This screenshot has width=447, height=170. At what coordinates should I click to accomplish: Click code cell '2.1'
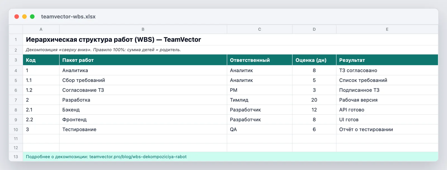pyautogui.click(x=41, y=110)
